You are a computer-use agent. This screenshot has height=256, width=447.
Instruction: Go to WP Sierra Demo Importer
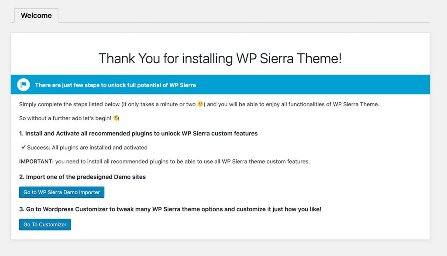(x=62, y=192)
